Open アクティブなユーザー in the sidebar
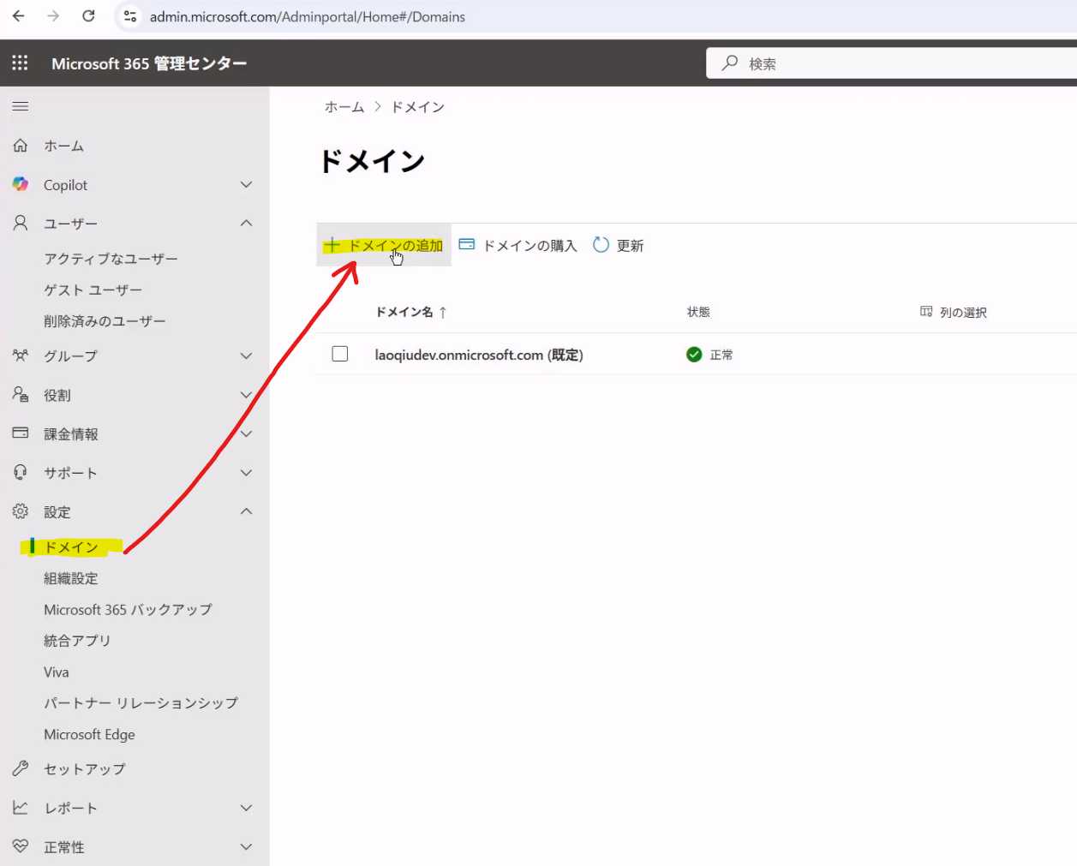Image resolution: width=1077 pixels, height=866 pixels. point(111,259)
